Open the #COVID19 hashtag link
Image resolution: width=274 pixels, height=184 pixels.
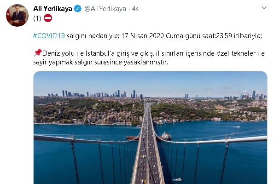tap(49, 36)
